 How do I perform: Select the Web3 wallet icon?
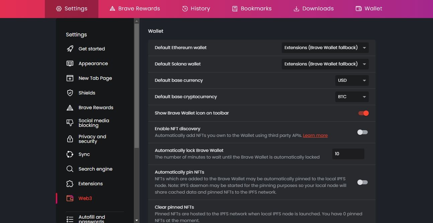pyautogui.click(x=70, y=198)
